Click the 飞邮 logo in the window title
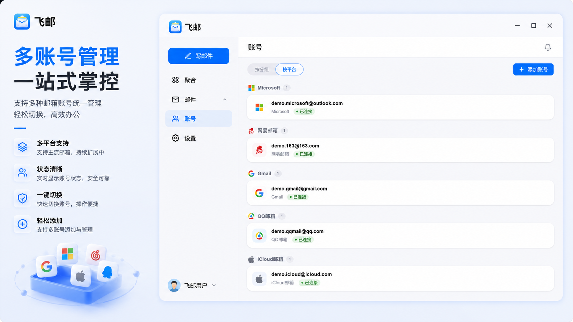The height and width of the screenshot is (322, 573). click(175, 27)
